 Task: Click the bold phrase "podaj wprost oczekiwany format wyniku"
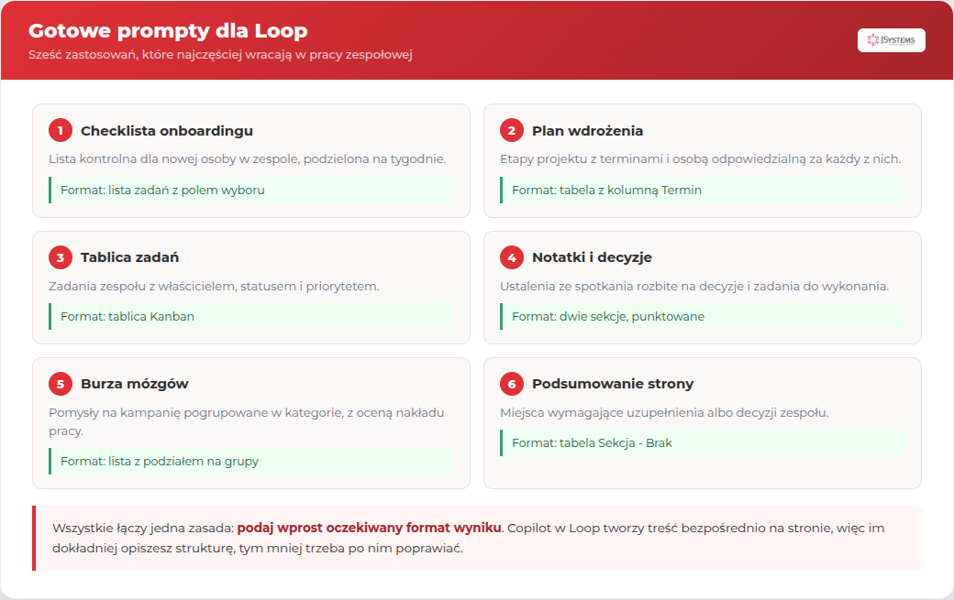[x=370, y=528]
